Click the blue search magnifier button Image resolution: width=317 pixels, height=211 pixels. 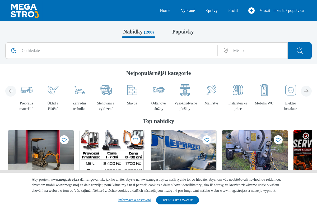click(300, 51)
